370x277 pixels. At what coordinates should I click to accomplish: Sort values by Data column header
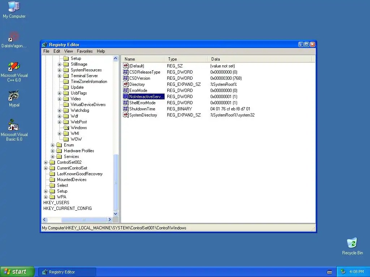259,59
